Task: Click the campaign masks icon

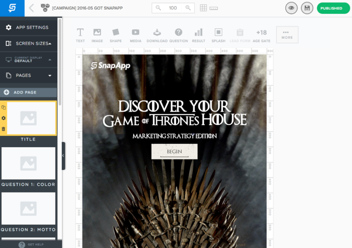Action: pyautogui.click(x=45, y=8)
